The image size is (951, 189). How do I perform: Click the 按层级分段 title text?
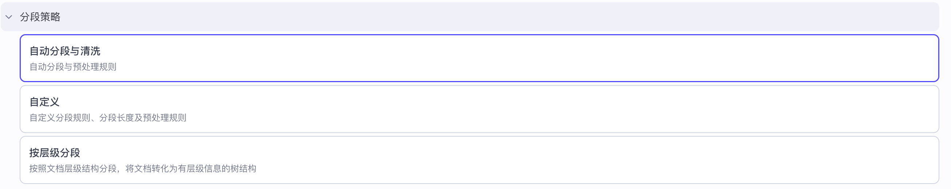(x=55, y=153)
